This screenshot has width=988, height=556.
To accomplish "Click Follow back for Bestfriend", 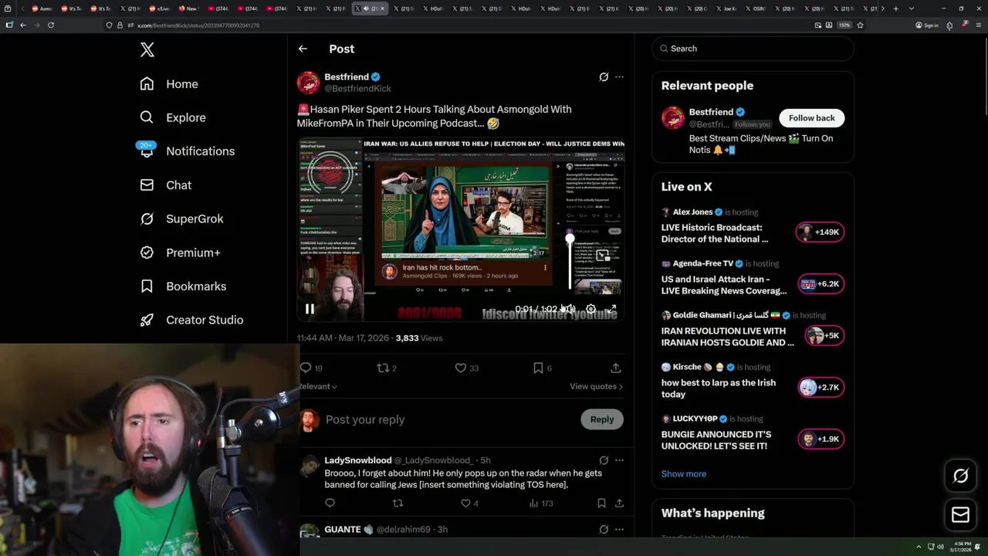I will [x=811, y=118].
